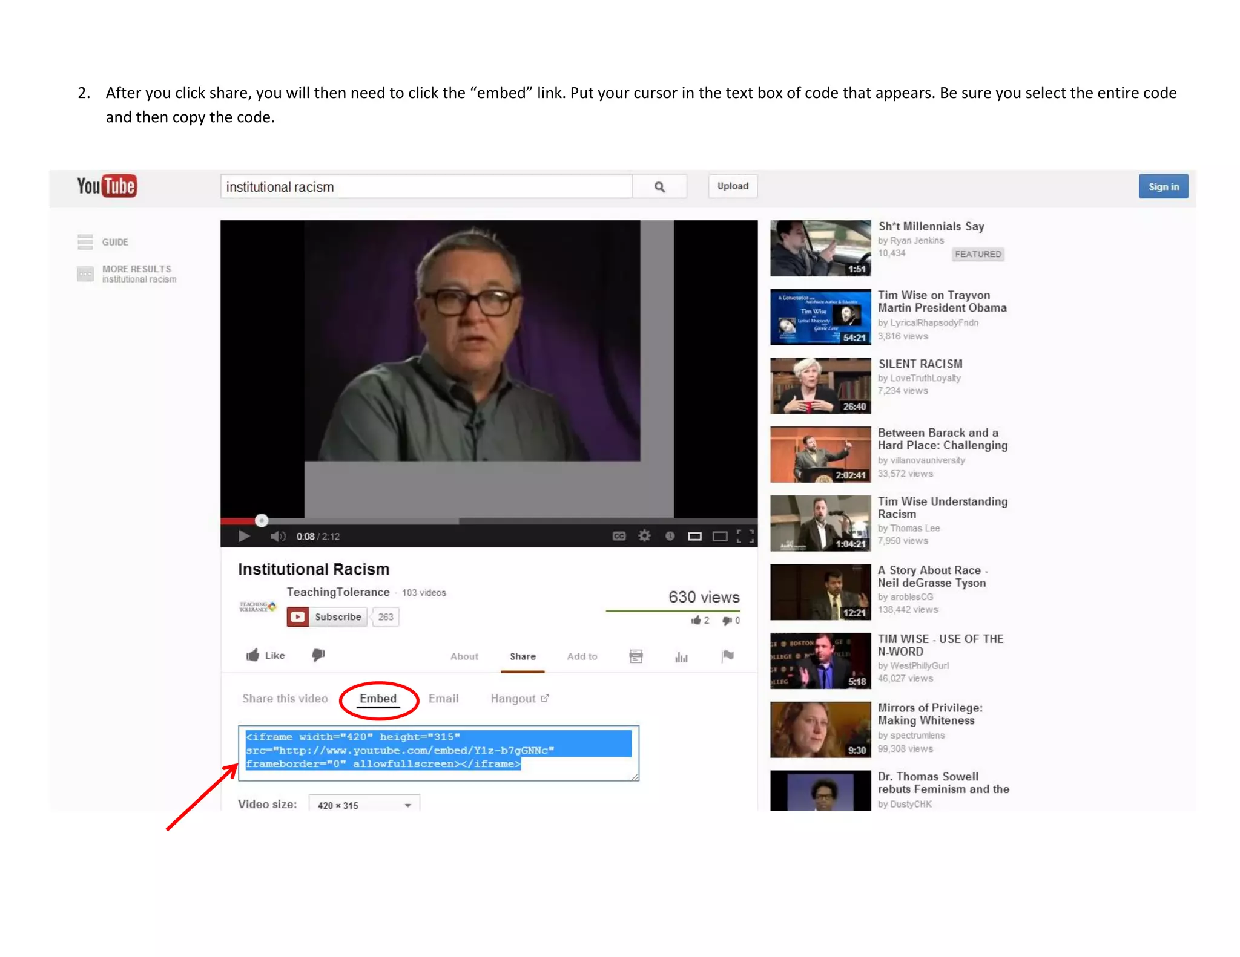The width and height of the screenshot is (1240, 957).
Task: Open the Guide menu icon
Action: point(85,242)
